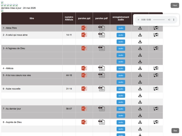182x136 pixels.
Task: Open PowerPoint for A celui qui nous aime
Action: (x=84, y=35)
